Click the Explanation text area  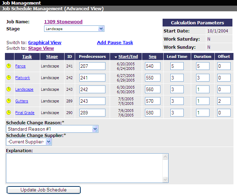84,168
